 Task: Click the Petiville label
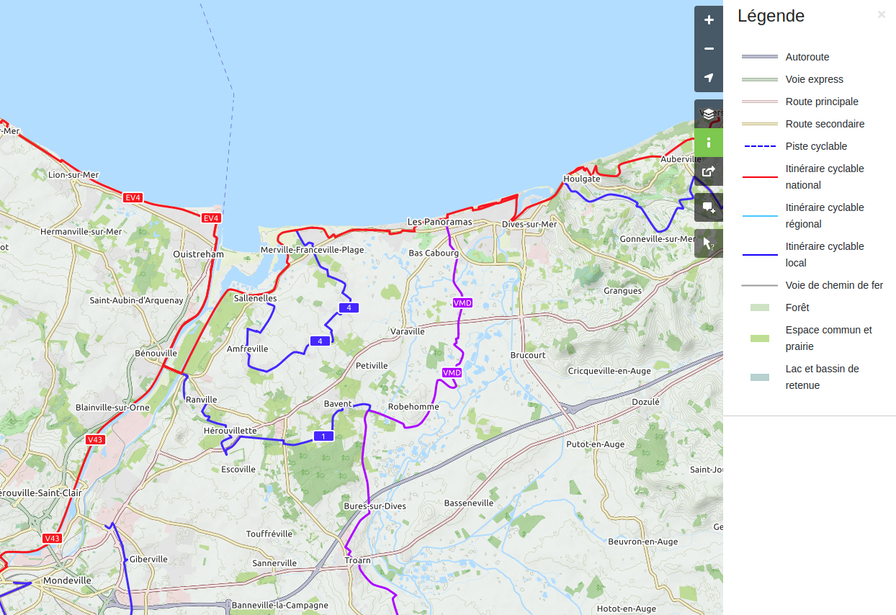(372, 365)
